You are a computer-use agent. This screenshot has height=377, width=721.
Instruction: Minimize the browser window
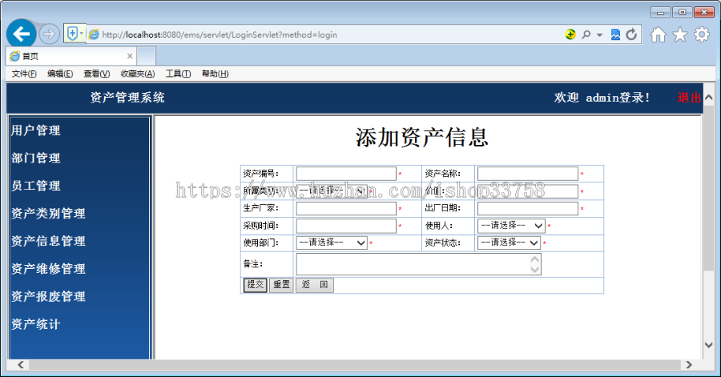coord(661,12)
